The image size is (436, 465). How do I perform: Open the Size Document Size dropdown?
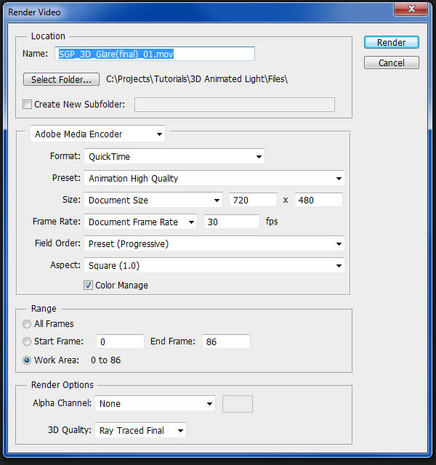(x=153, y=201)
